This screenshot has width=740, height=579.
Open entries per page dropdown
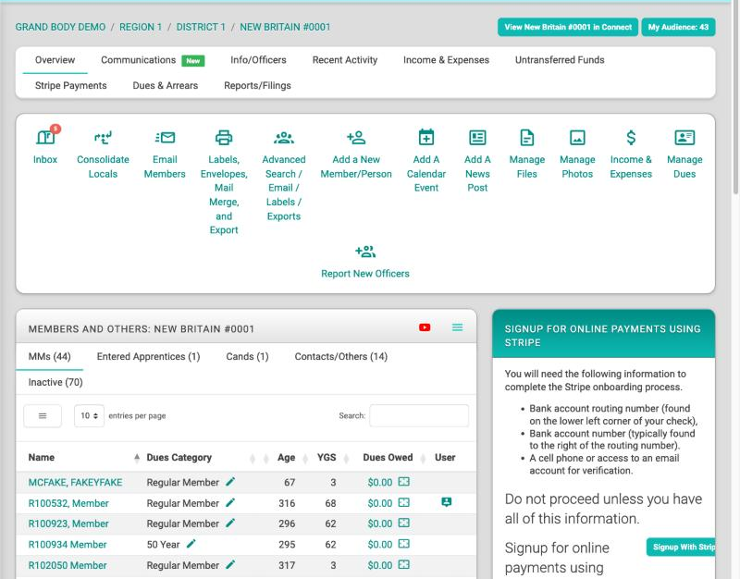pyautogui.click(x=89, y=415)
